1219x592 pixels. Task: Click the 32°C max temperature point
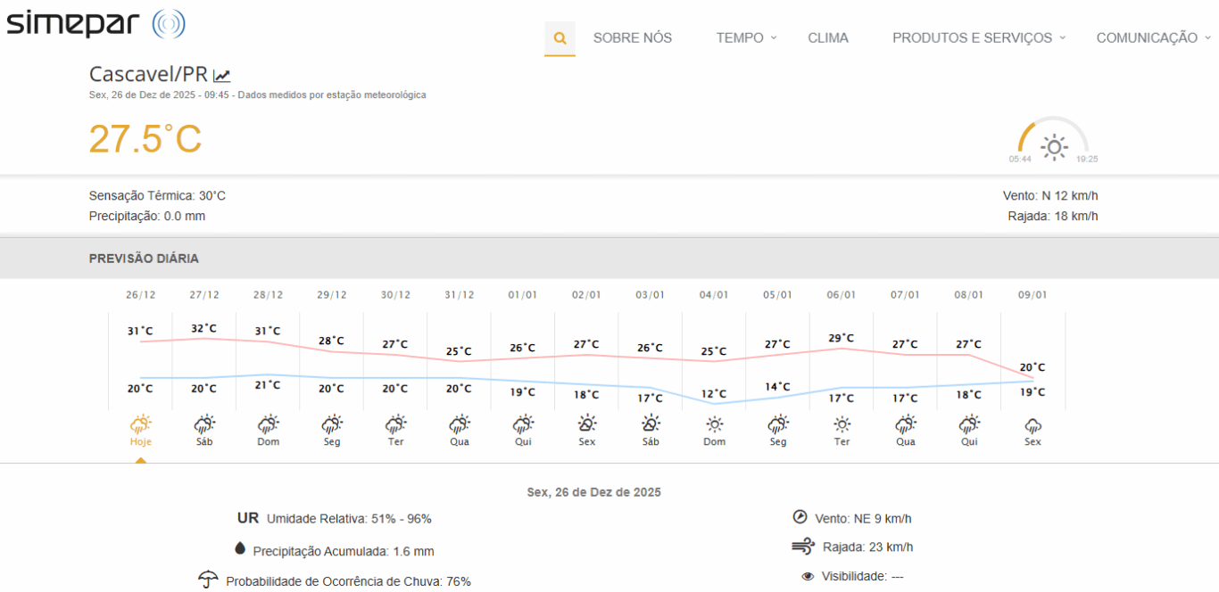(204, 329)
